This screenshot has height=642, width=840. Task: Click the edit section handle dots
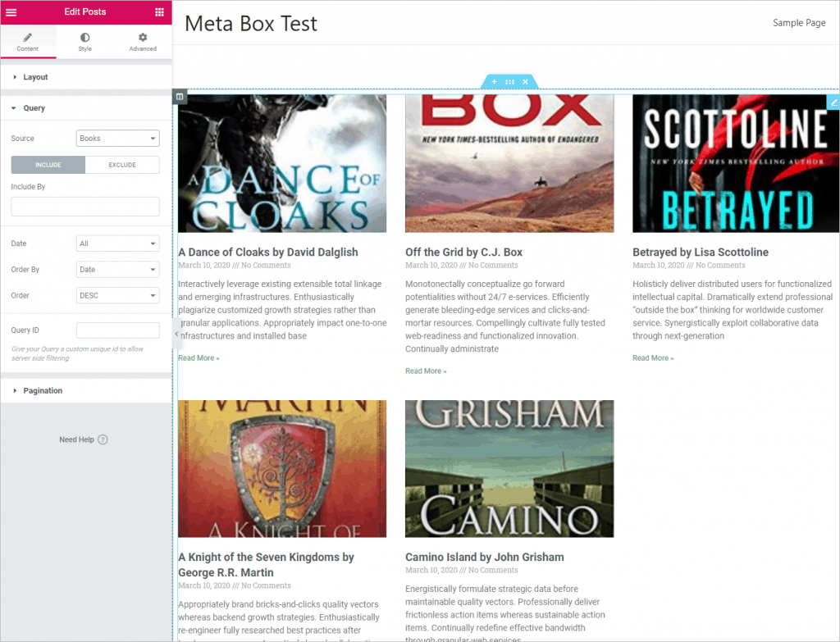pyautogui.click(x=509, y=82)
